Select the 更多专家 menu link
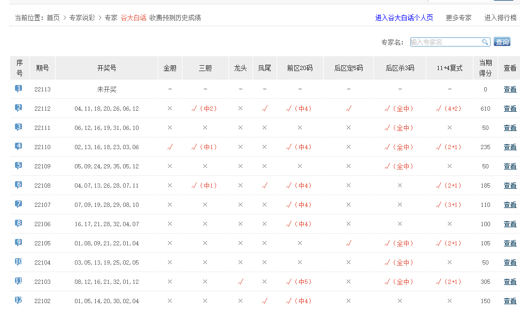520x309 pixels. pyautogui.click(x=458, y=18)
